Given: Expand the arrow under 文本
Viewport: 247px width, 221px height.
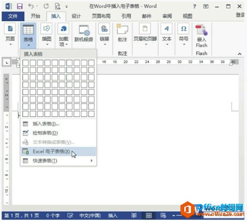Looking at the screenshot, I should tap(167, 45).
